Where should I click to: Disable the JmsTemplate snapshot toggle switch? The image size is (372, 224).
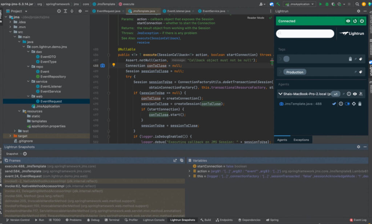click(347, 104)
